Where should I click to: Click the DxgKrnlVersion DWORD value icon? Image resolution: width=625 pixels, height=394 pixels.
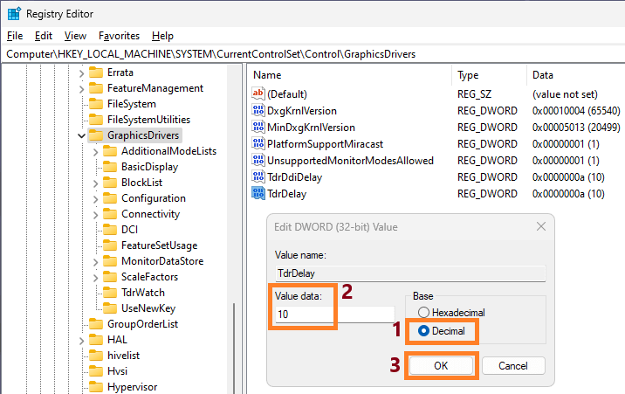[258, 111]
